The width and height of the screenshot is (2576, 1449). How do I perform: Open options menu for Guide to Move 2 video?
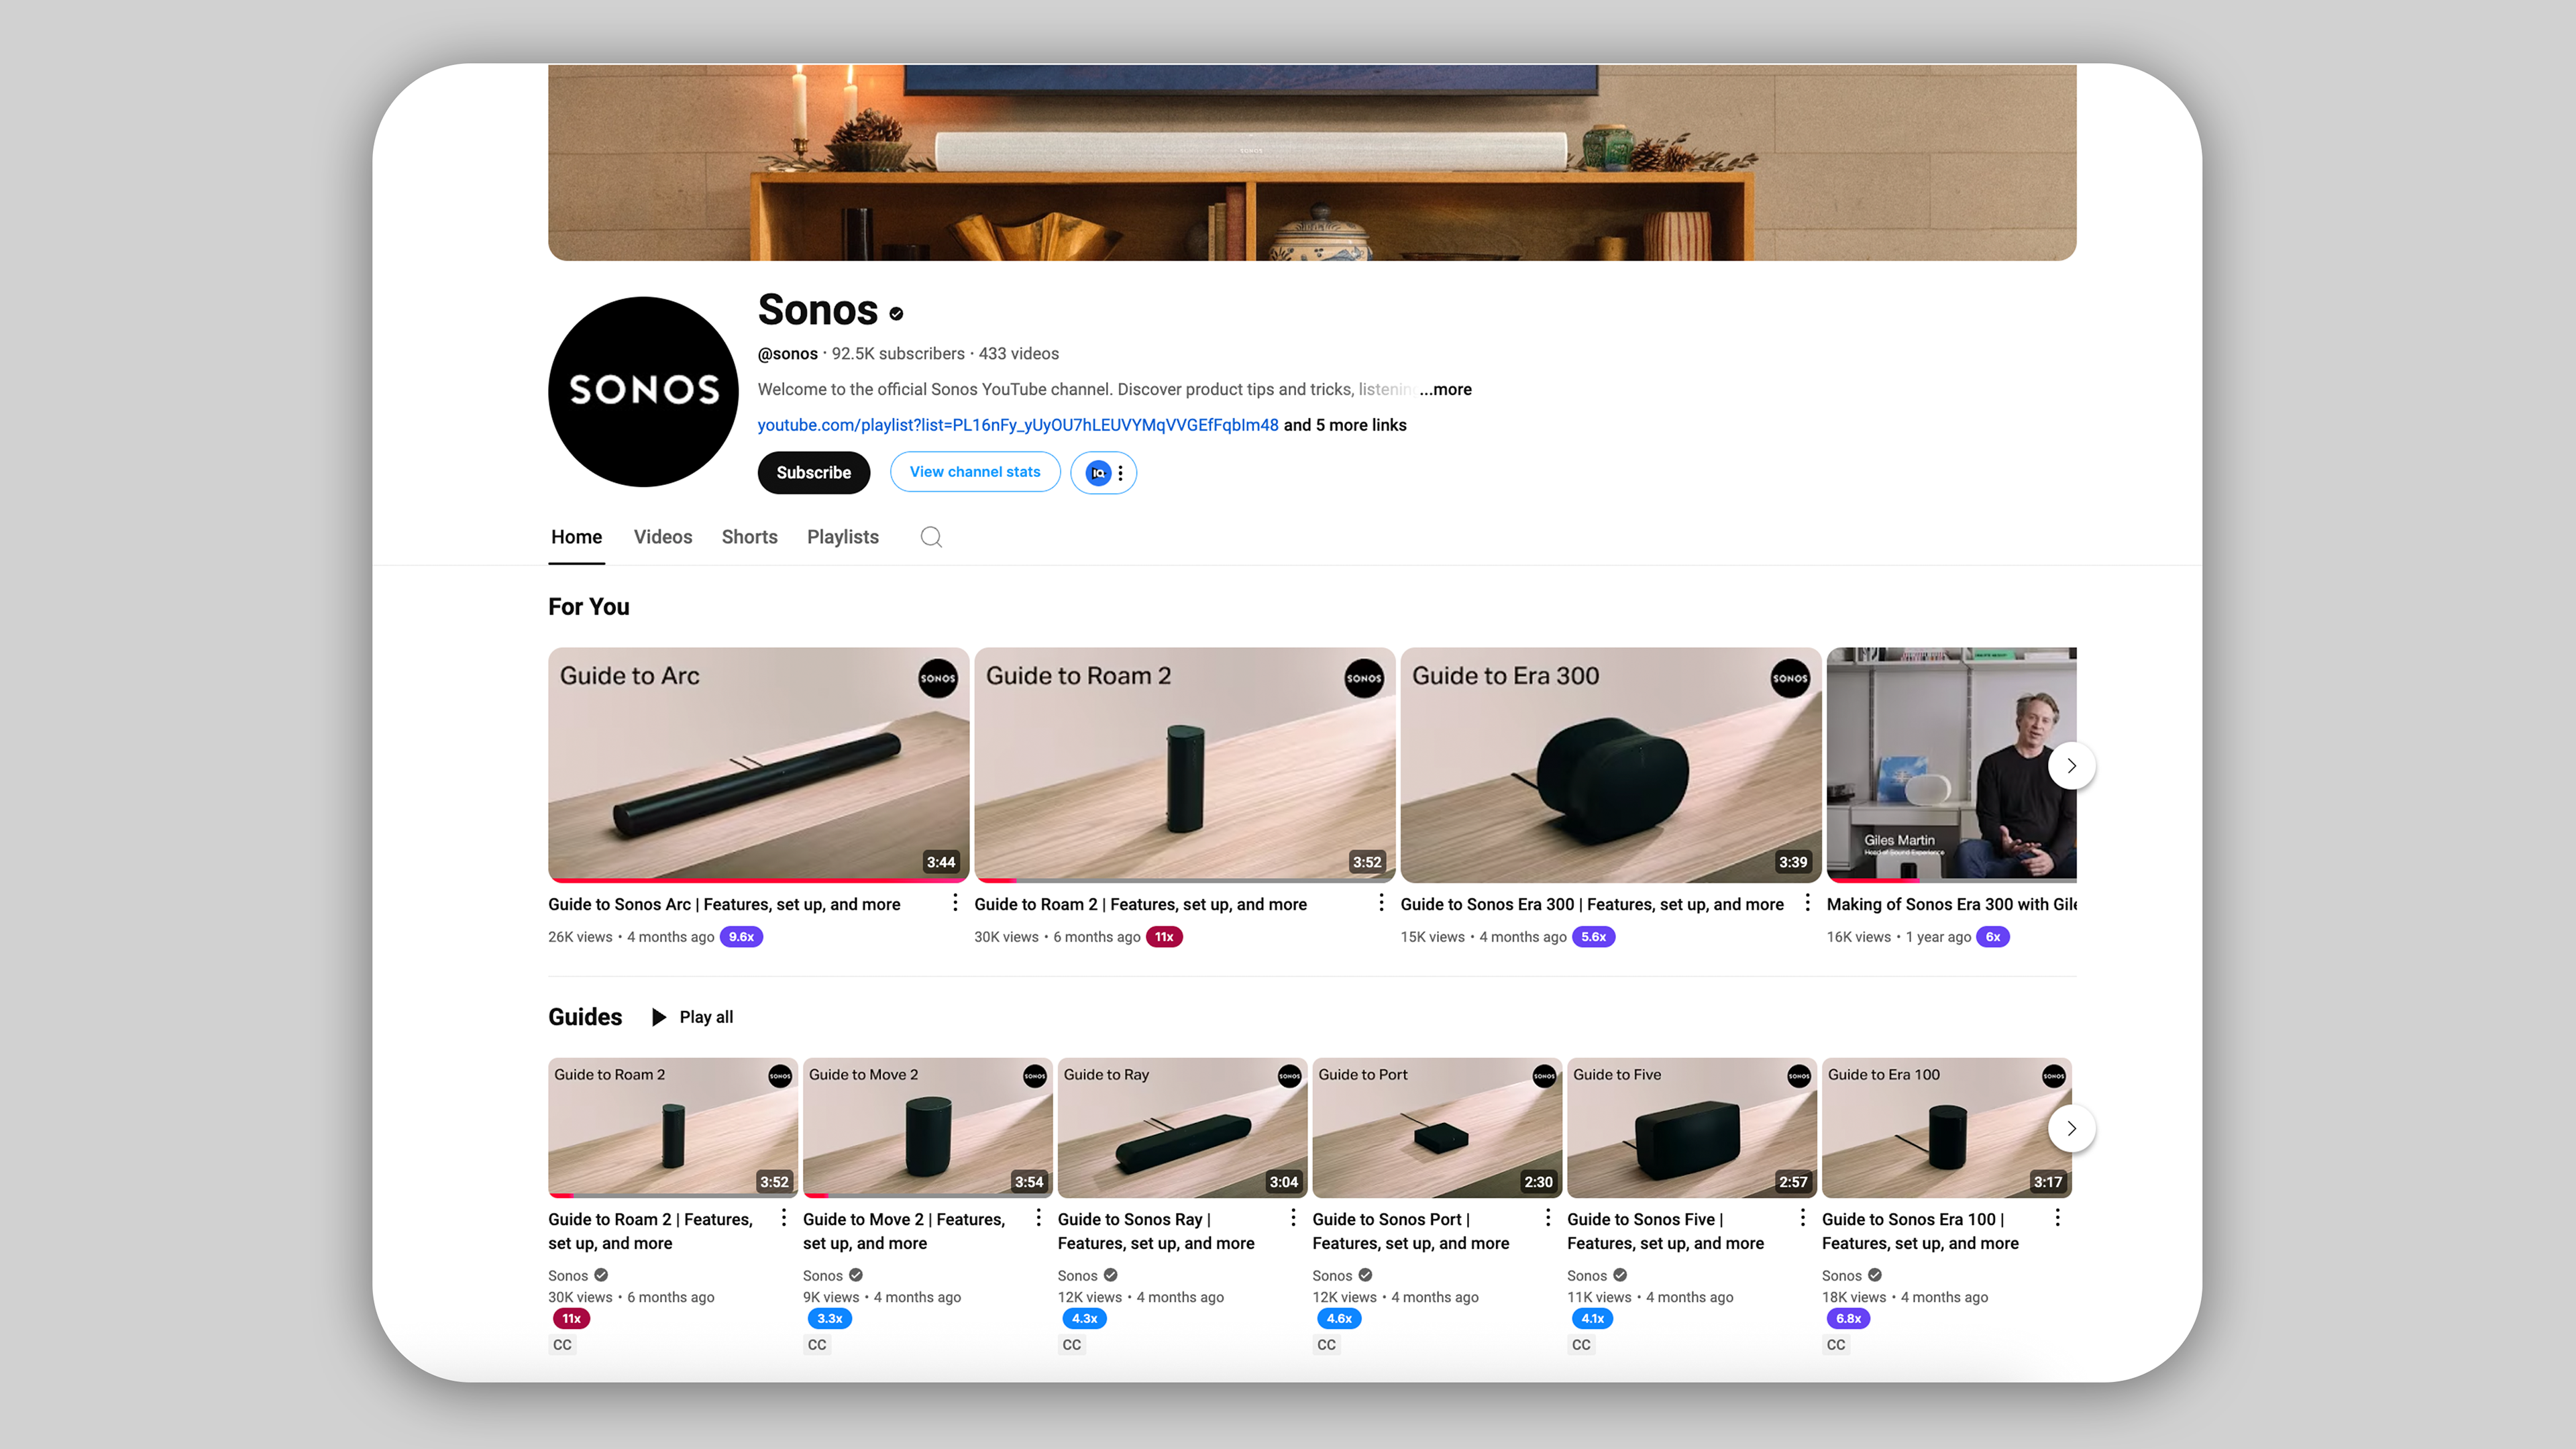[x=1038, y=1218]
